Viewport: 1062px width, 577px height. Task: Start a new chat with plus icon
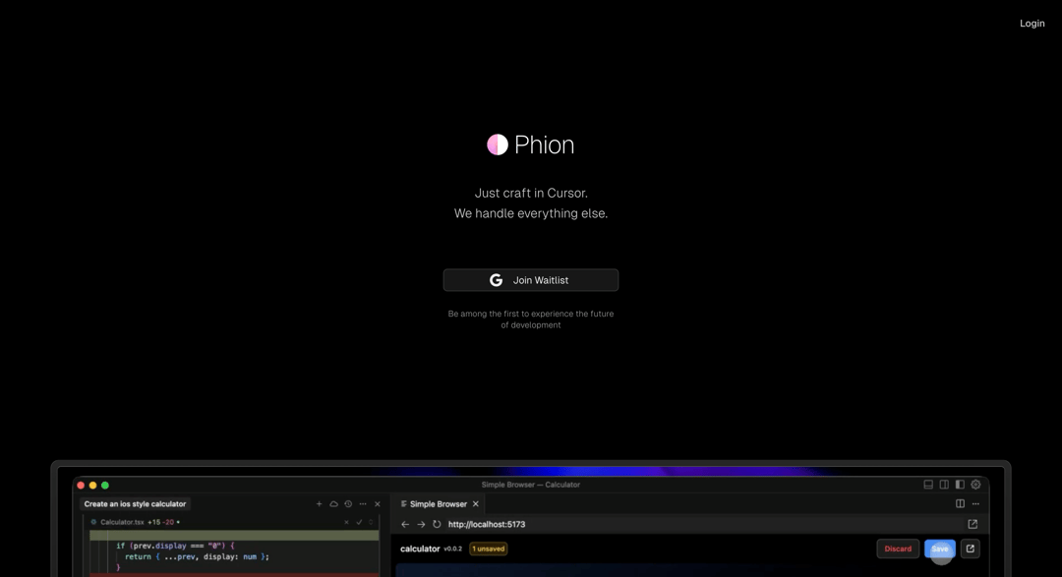click(319, 504)
